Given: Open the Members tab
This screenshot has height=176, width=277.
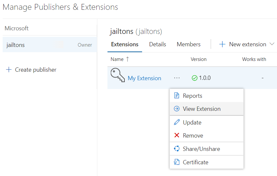Looking at the screenshot, I should click(189, 44).
